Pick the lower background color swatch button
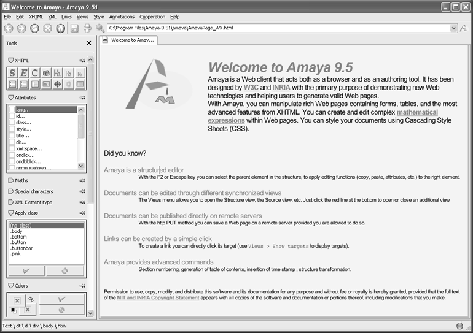This screenshot has width=473, height=333. click(x=28, y=310)
